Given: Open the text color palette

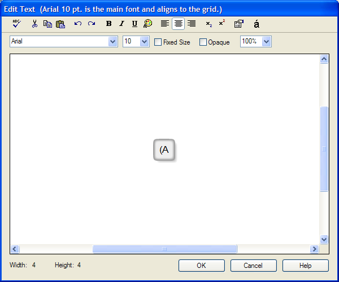Looking at the screenshot, I should 147,24.
